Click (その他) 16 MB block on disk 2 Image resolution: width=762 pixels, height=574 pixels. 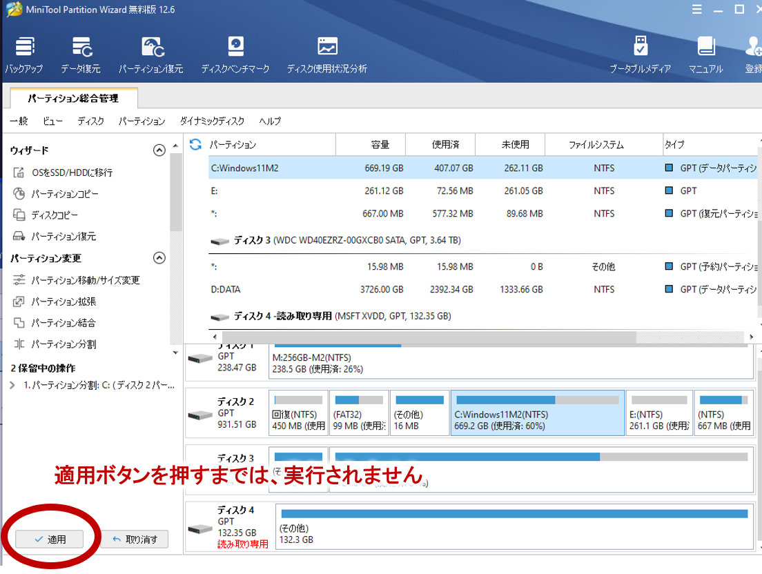coord(420,413)
